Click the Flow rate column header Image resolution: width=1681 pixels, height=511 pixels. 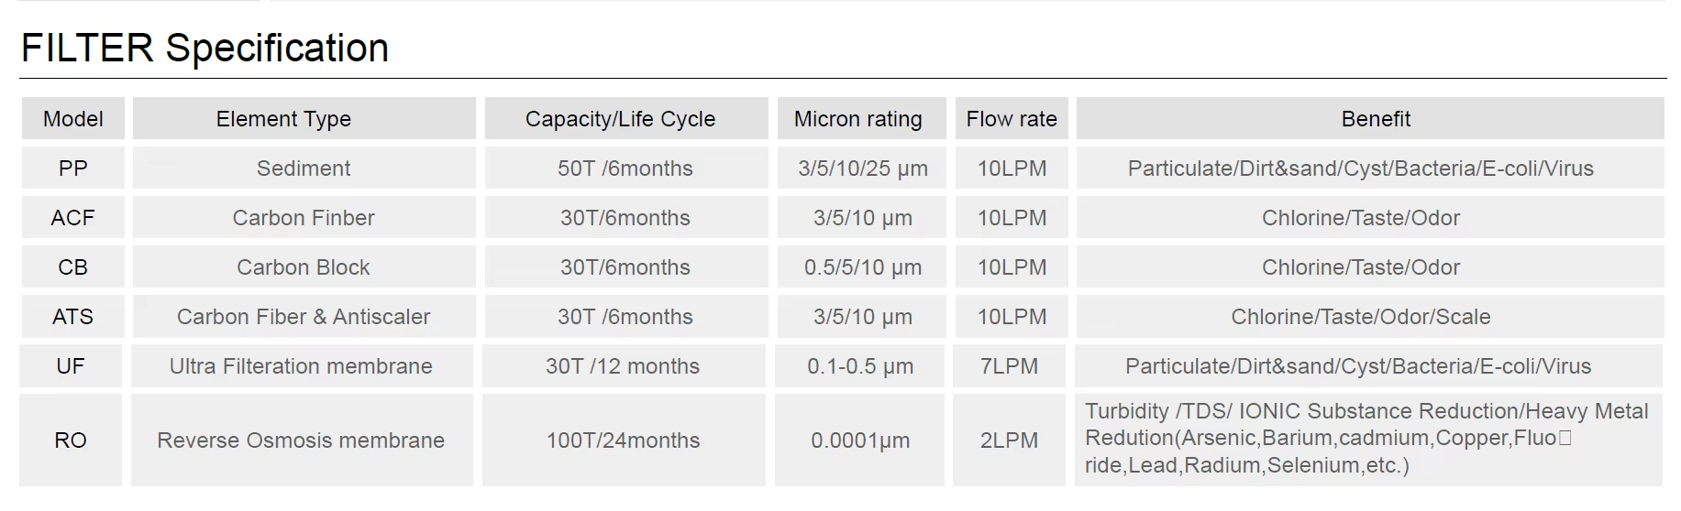(1012, 119)
